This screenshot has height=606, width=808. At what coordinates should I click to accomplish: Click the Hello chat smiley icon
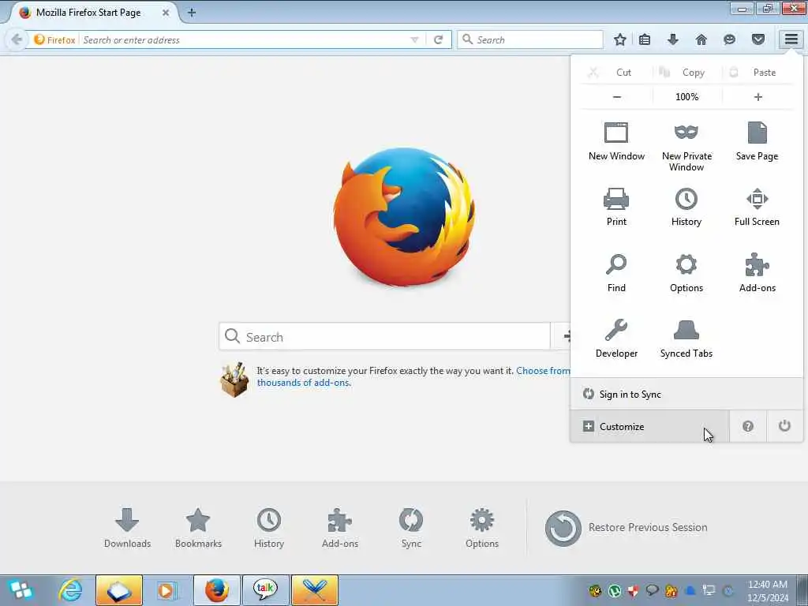(730, 39)
